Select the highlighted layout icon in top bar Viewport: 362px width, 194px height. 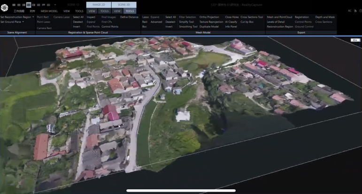pyautogui.click(x=29, y=5)
